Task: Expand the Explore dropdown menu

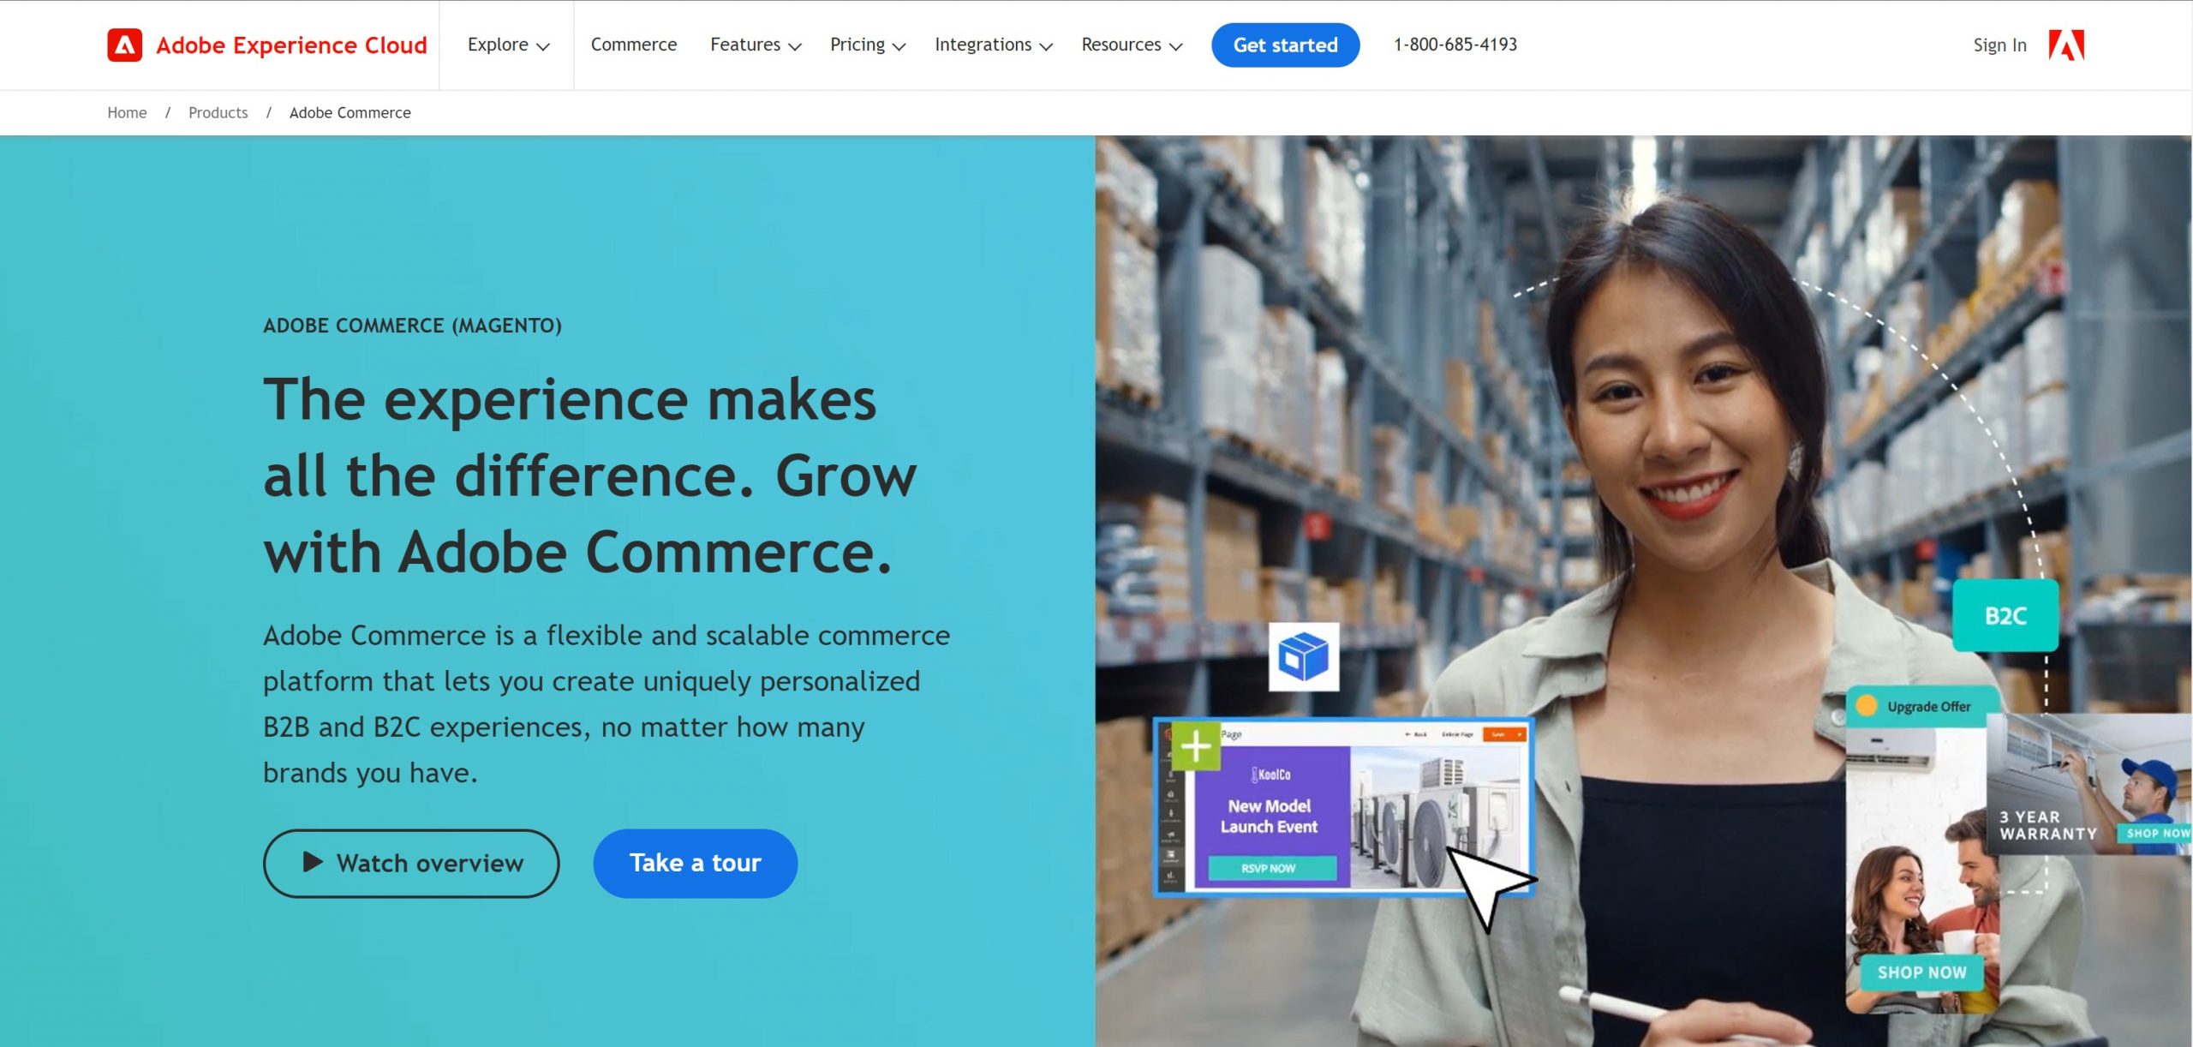Action: point(508,45)
